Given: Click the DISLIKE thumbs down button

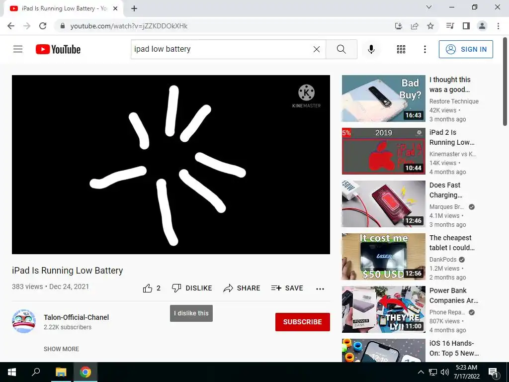Looking at the screenshot, I should coord(192,288).
